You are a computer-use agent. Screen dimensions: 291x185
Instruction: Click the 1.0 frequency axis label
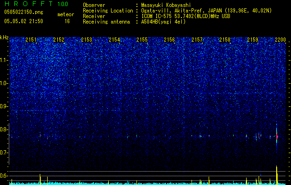point(4,83)
